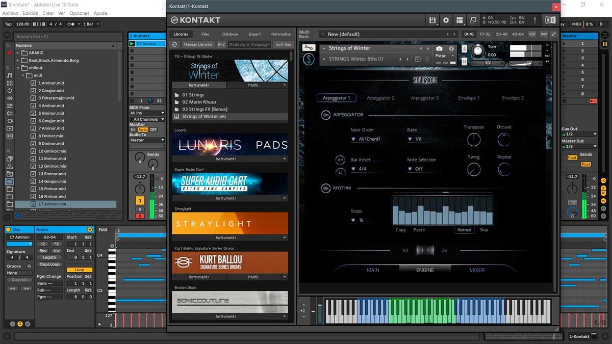This screenshot has height=344, width=612.
Task: Select Sounds category icon in Ableton browser
Action: (10, 75)
